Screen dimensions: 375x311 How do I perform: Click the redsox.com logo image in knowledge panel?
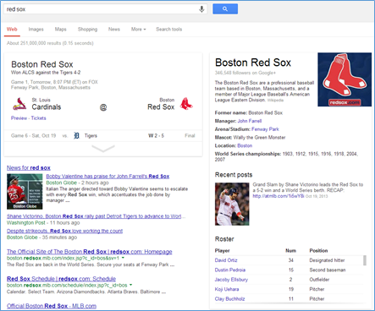click(x=345, y=79)
